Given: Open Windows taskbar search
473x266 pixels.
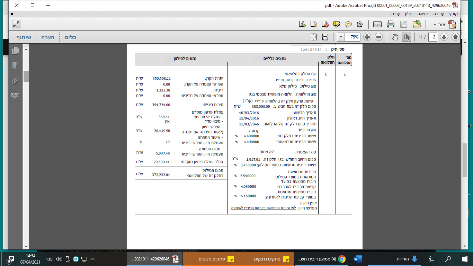Looking at the screenshot, I should coord(448,259).
